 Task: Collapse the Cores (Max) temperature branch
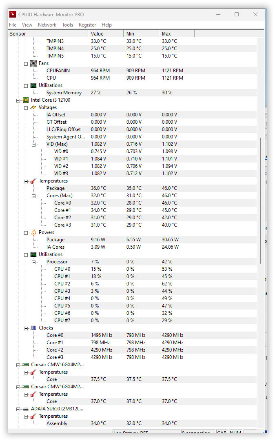(34, 196)
